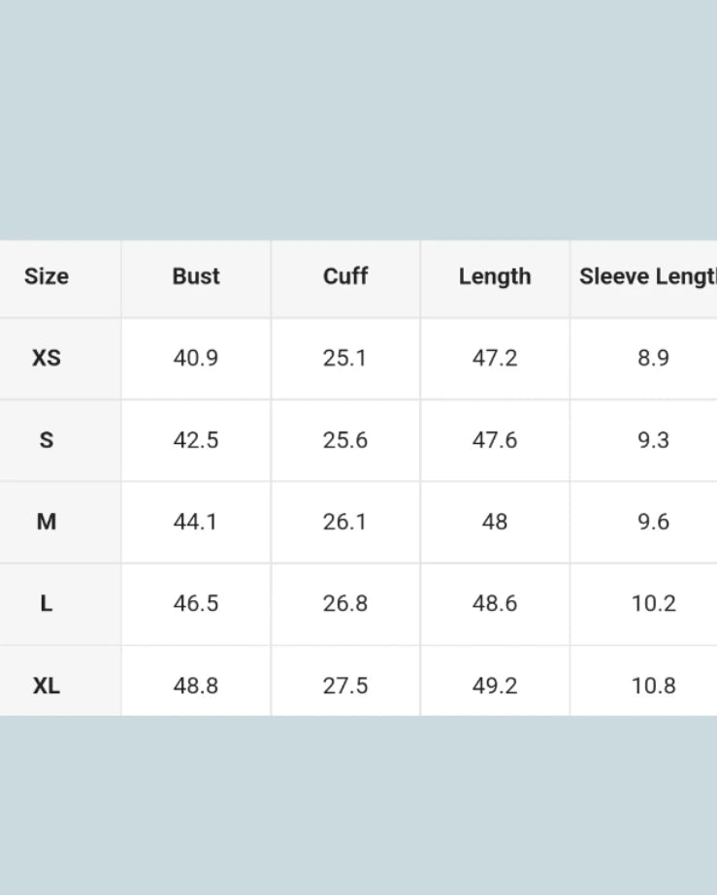717x895 pixels.
Task: Click the M length value 48
Action: [495, 522]
